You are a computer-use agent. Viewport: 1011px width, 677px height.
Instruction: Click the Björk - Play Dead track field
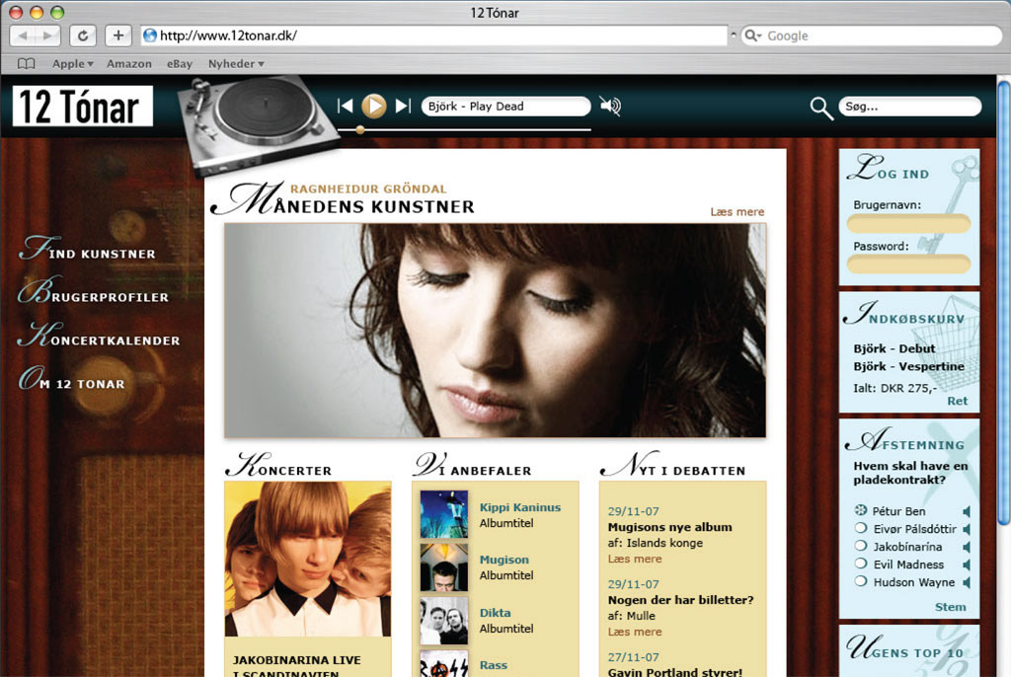(505, 107)
